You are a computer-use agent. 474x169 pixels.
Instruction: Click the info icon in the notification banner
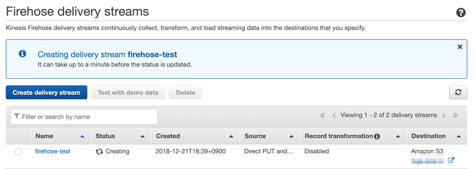click(22, 54)
